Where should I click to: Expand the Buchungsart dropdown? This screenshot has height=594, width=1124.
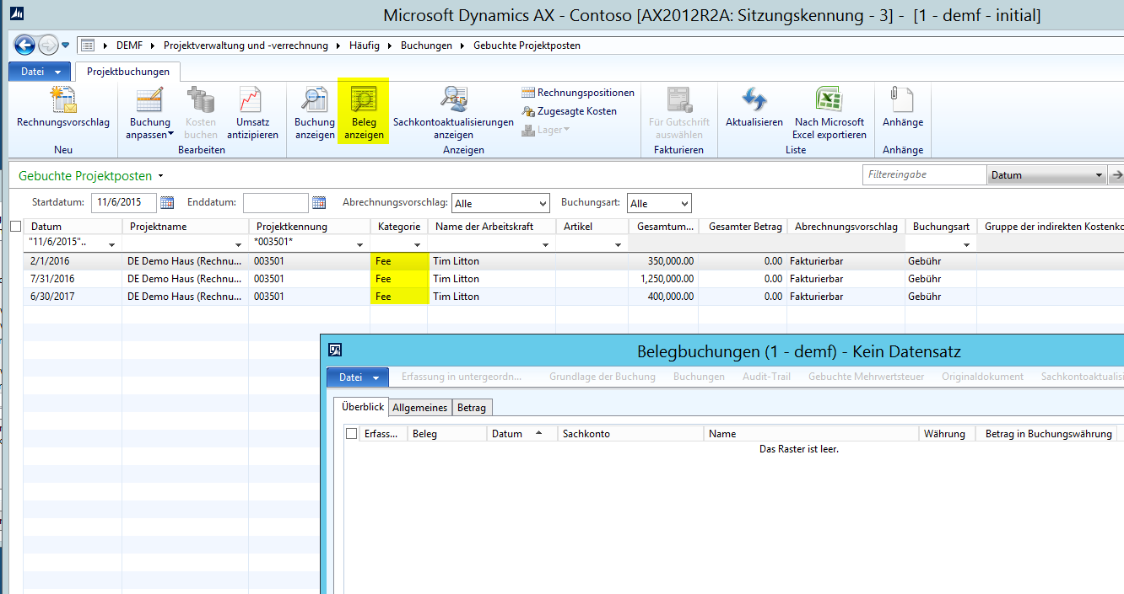(684, 204)
